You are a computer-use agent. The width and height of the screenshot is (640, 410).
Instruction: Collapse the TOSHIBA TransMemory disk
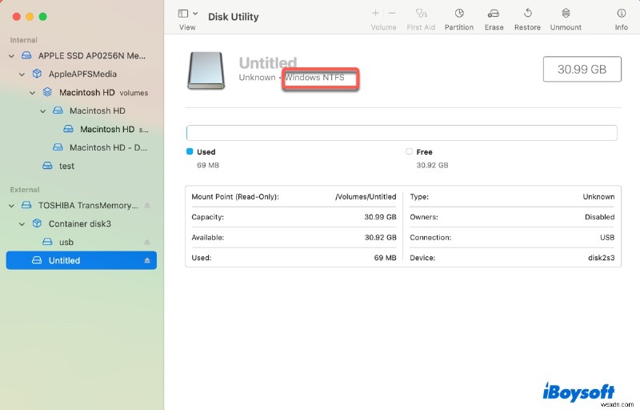click(x=11, y=206)
